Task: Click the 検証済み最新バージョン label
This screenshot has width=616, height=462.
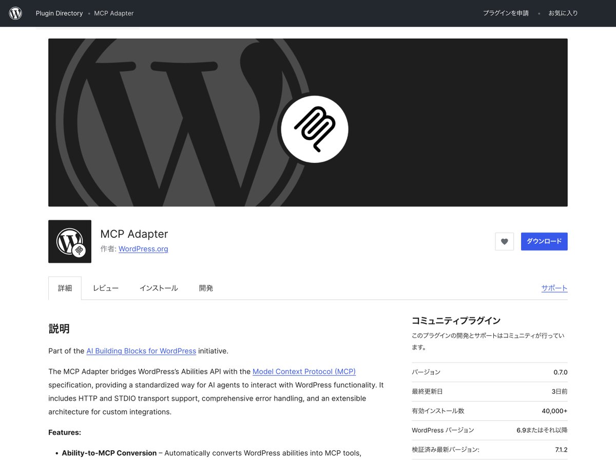Action: 446,450
